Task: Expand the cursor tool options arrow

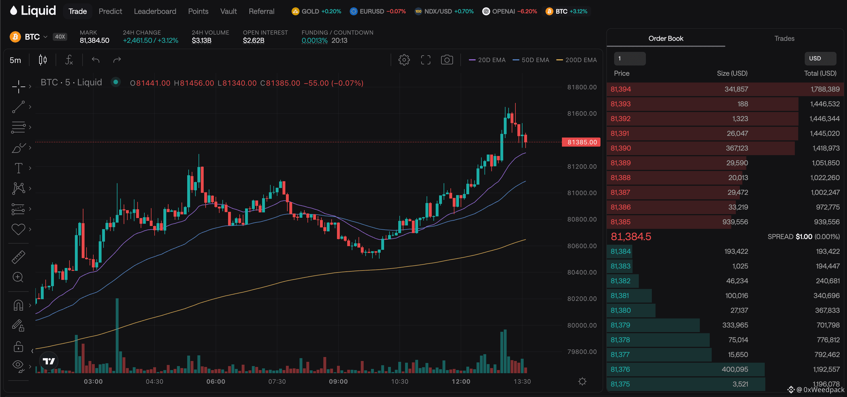Action: [30, 86]
